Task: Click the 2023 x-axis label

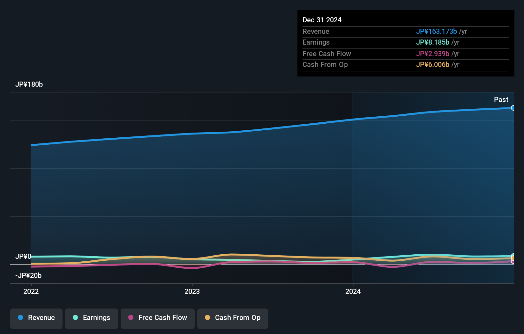Action: 192,291
